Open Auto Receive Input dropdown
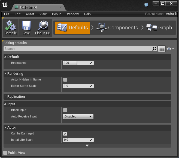This screenshot has height=158, width=179. [x=78, y=117]
